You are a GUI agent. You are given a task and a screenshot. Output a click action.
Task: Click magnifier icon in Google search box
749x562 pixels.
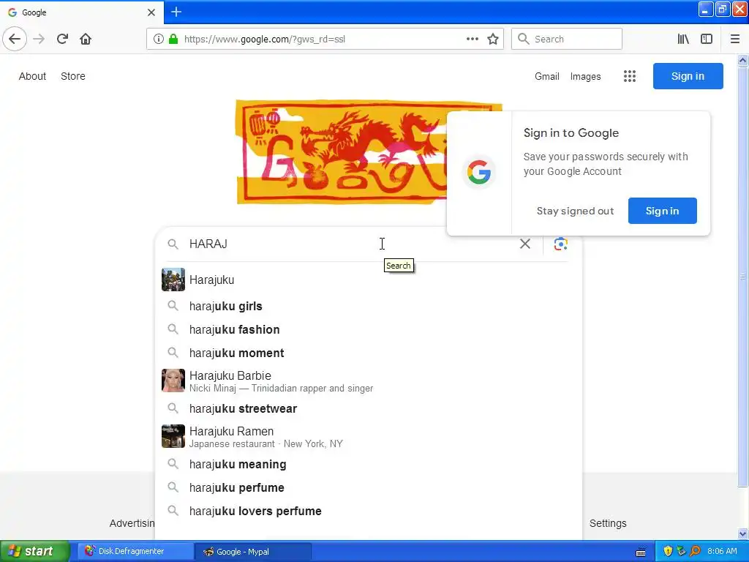click(173, 244)
